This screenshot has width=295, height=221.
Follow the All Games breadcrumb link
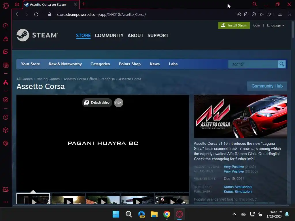point(24,79)
